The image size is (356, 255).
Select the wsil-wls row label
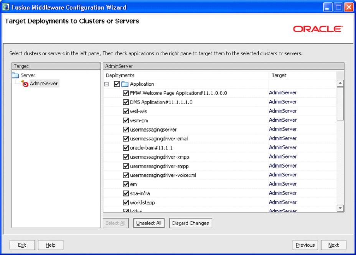click(138, 111)
